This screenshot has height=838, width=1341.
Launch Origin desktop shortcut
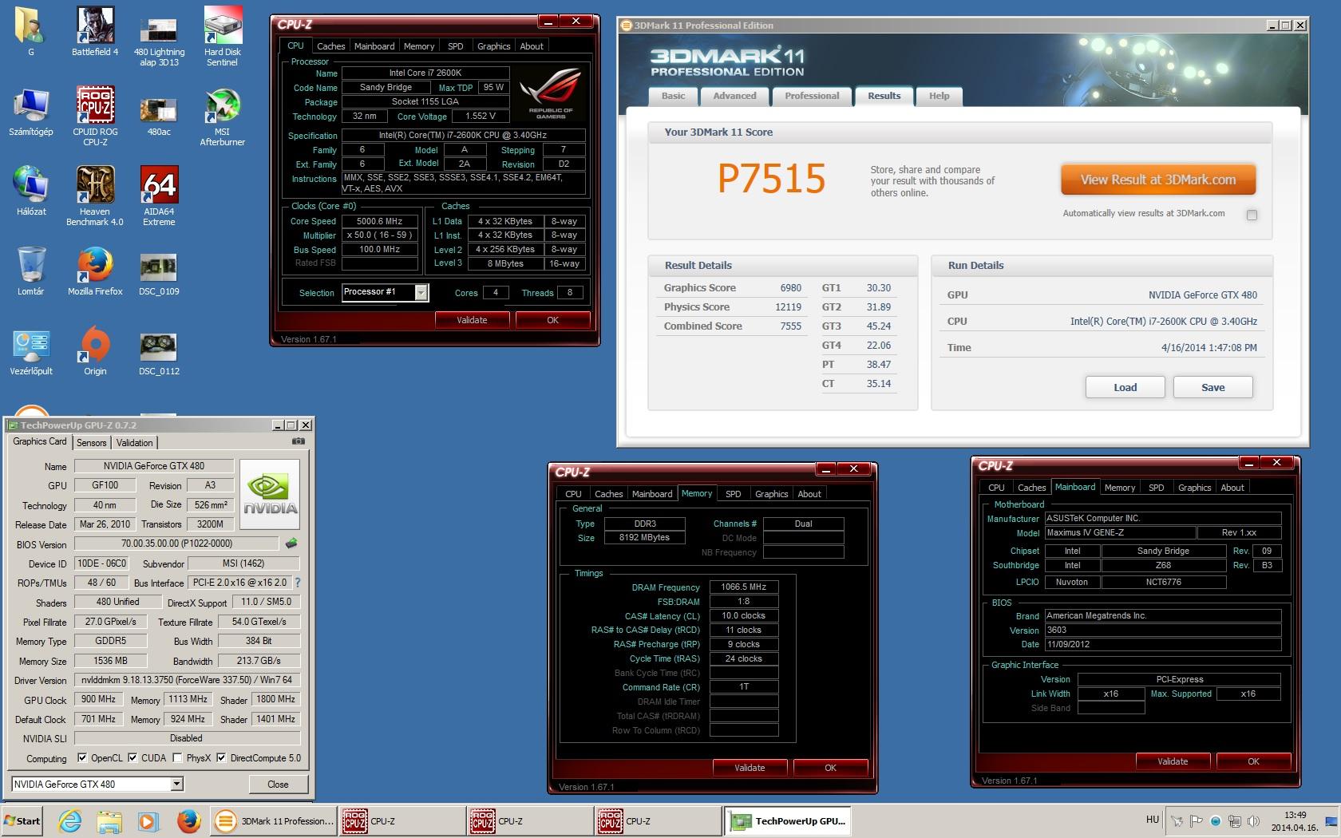tap(95, 351)
